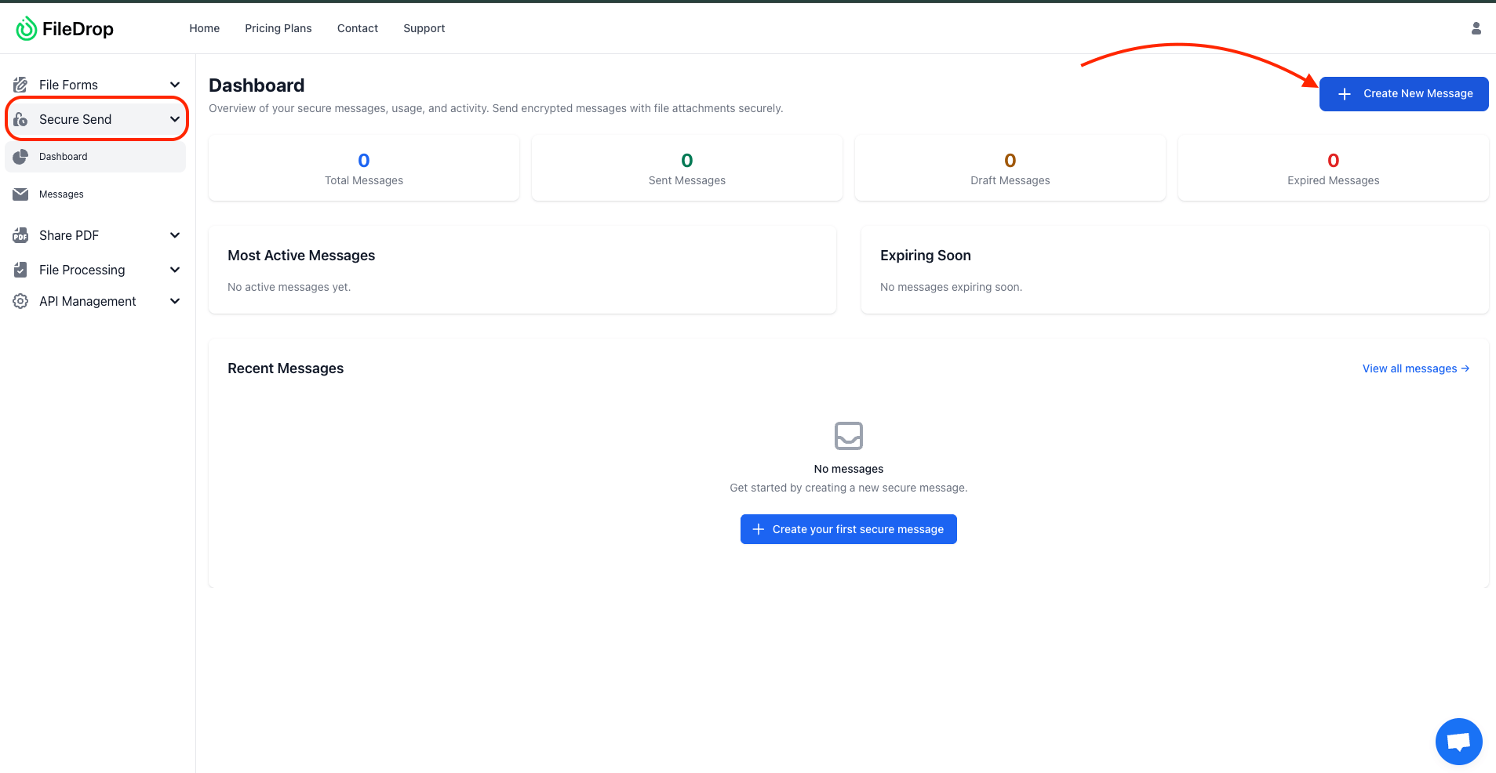Expand the Share PDF chevron

click(175, 235)
